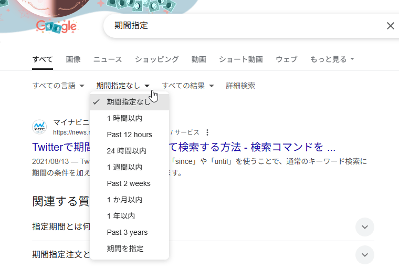Switch to the 動画 tab

coord(199,59)
